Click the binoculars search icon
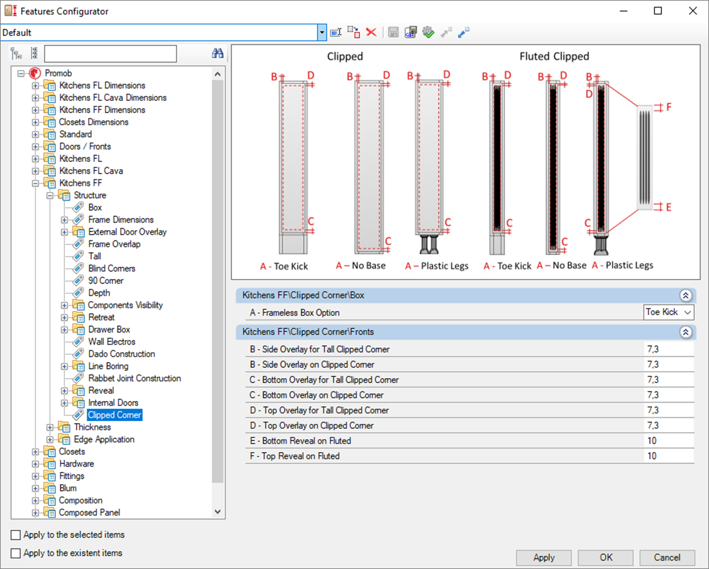 pos(217,53)
